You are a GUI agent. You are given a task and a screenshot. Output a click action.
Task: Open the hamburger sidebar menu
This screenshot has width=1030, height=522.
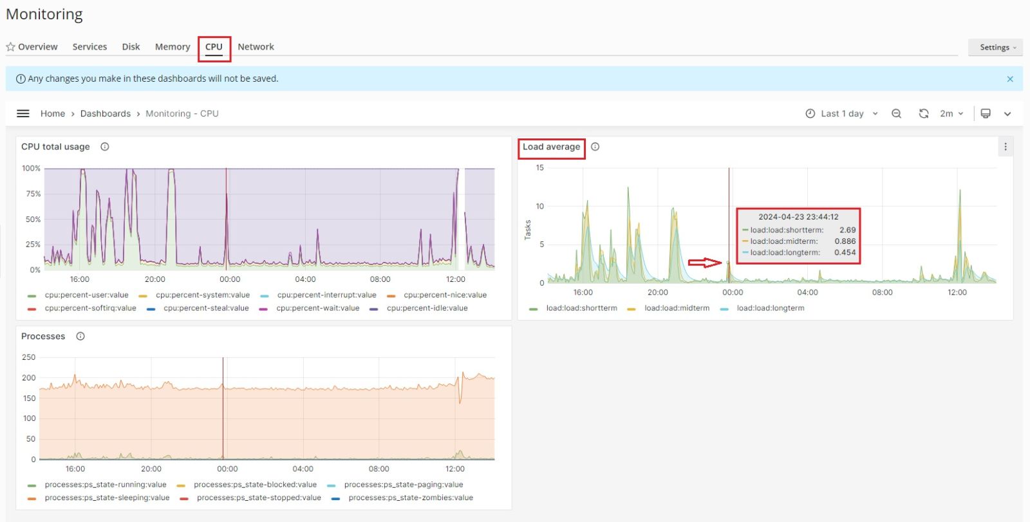coord(23,113)
